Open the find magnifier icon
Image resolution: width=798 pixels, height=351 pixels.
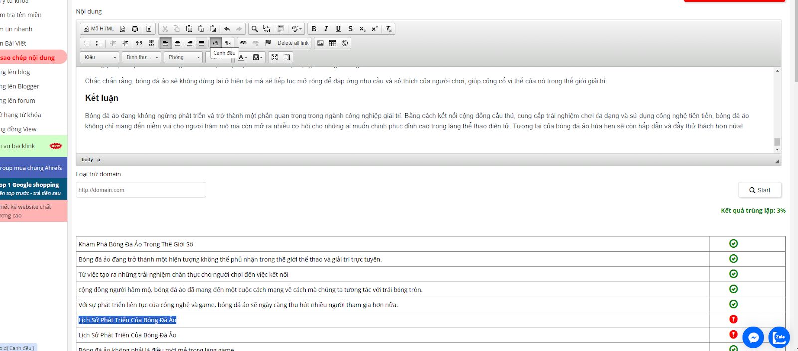[255, 29]
